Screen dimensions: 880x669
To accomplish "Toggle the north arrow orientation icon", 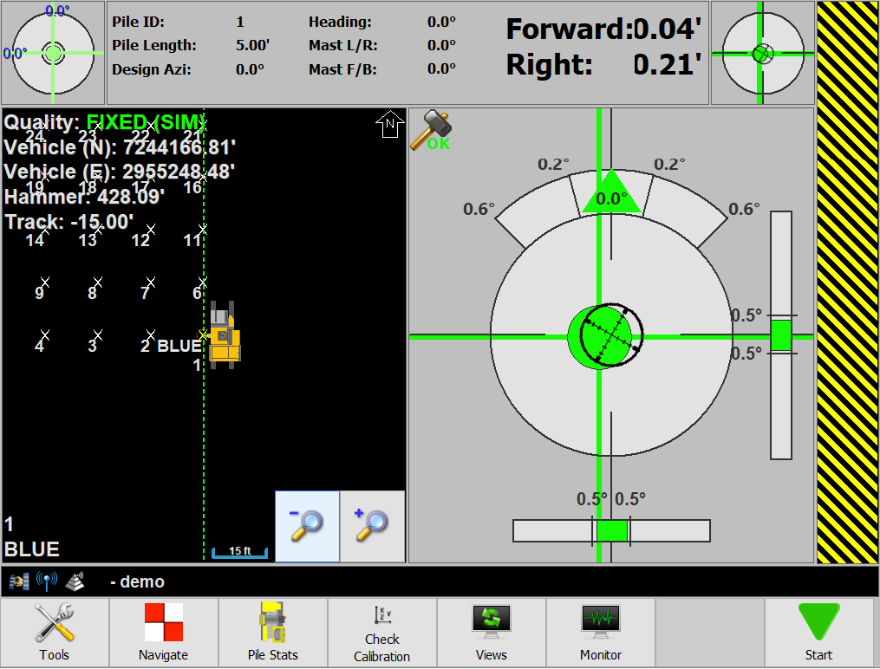I will [x=390, y=125].
